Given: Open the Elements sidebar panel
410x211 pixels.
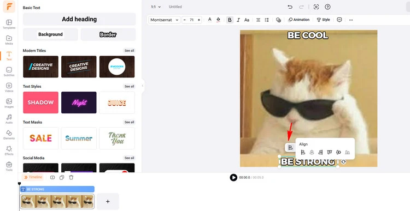Looking at the screenshot, I should pos(9,135).
